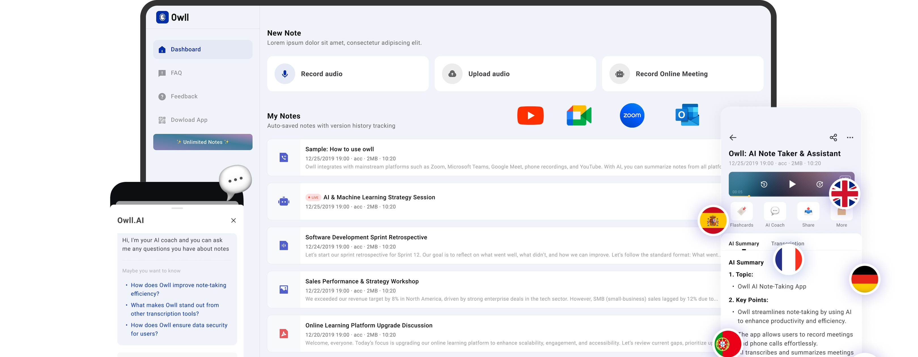Open the 'Sample: How to use owll' note
The width and height of the screenshot is (918, 357).
[x=494, y=157]
